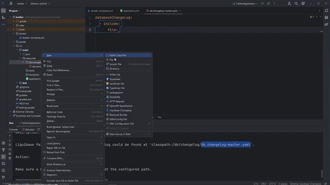Choose File in the New submenu
Screen dimensions: 330x185
click(128, 60)
